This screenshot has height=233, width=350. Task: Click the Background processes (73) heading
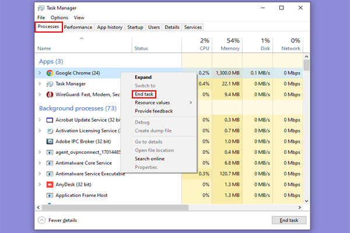click(x=78, y=108)
